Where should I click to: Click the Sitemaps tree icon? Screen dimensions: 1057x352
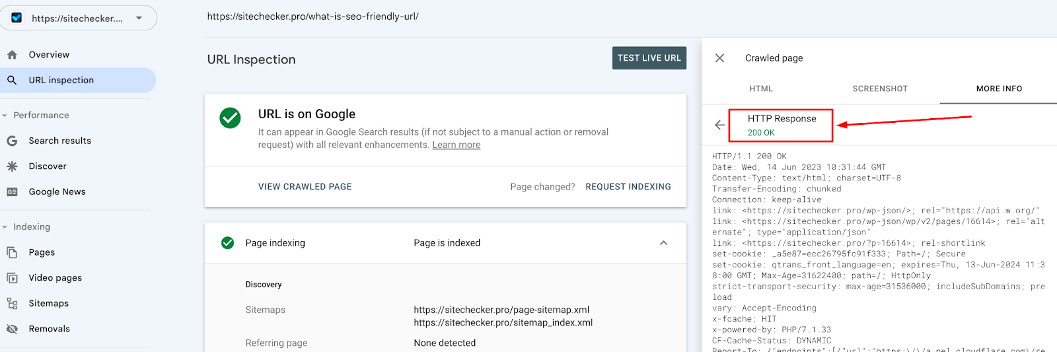click(12, 303)
